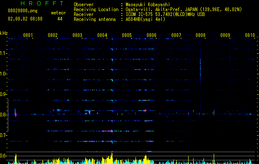259x164 pixels.
Task: Click the 0808 time marker
Action: click(201, 35)
